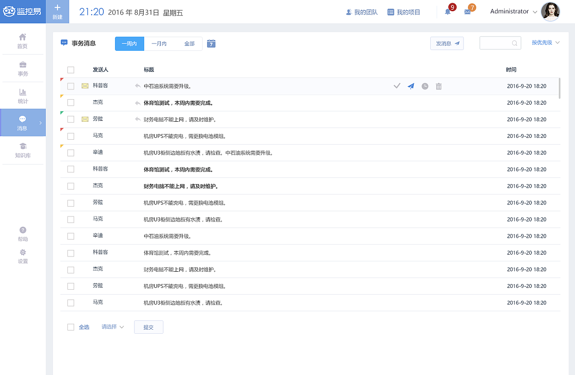The width and height of the screenshot is (575, 375).
Task: Open the mail inbox icon with badge 7
Action: (468, 12)
